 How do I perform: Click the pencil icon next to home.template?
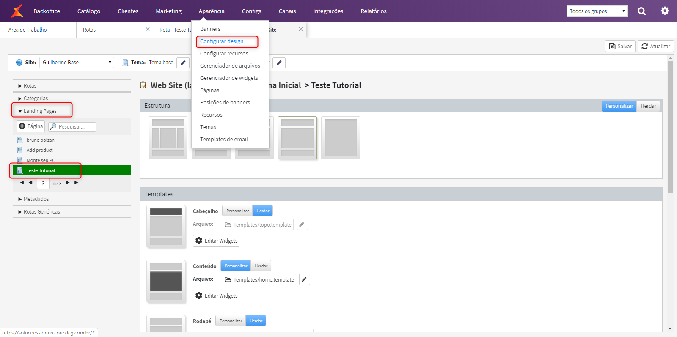pos(304,279)
